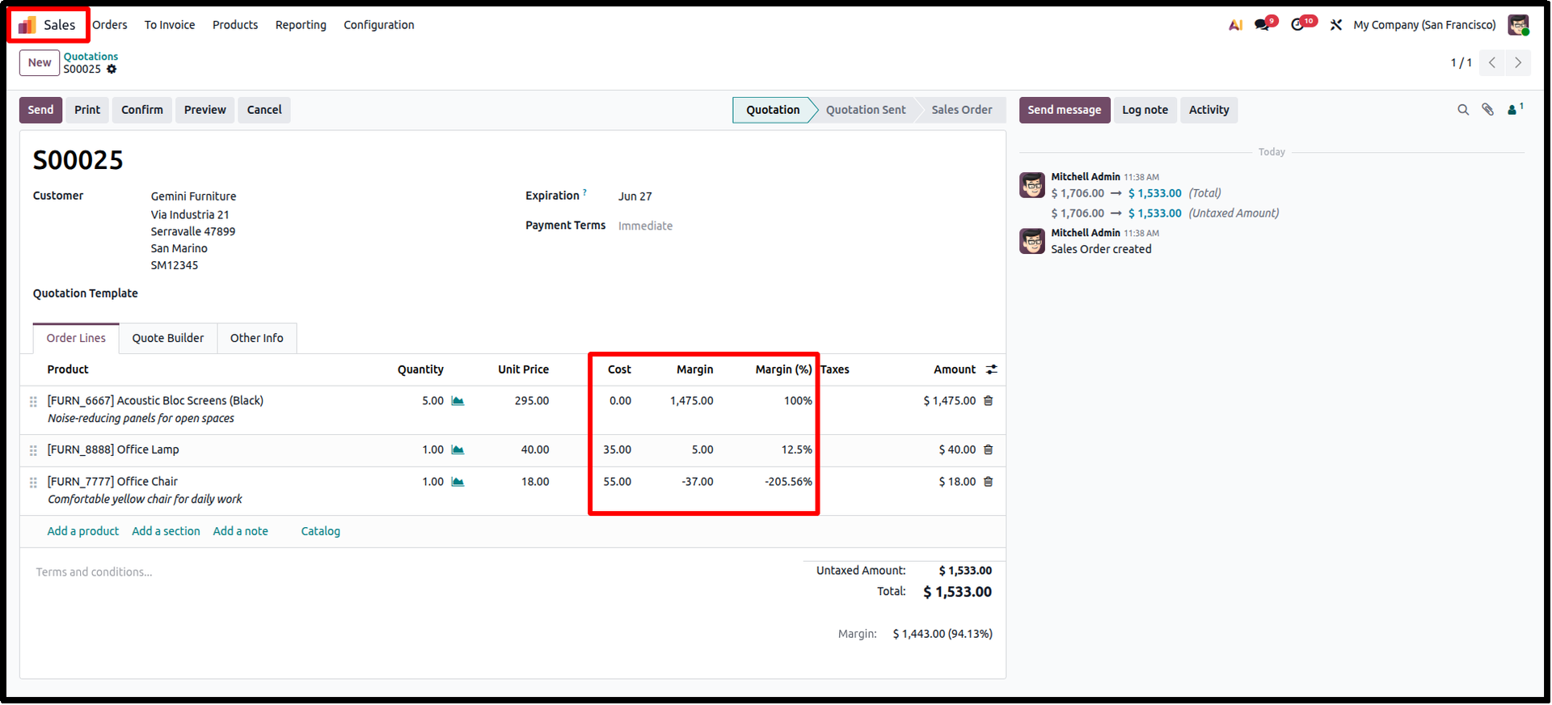Open the Quotations breadcrumb link

[x=91, y=57]
